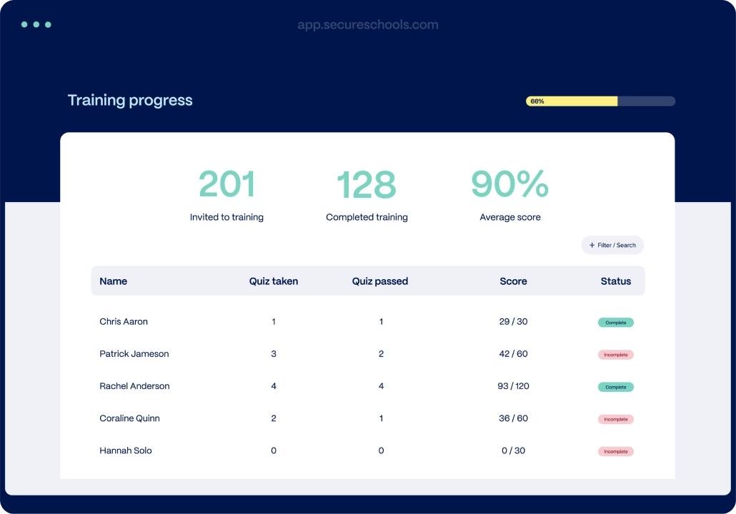Click the Completed training label
The width and height of the screenshot is (736, 514).
(367, 217)
